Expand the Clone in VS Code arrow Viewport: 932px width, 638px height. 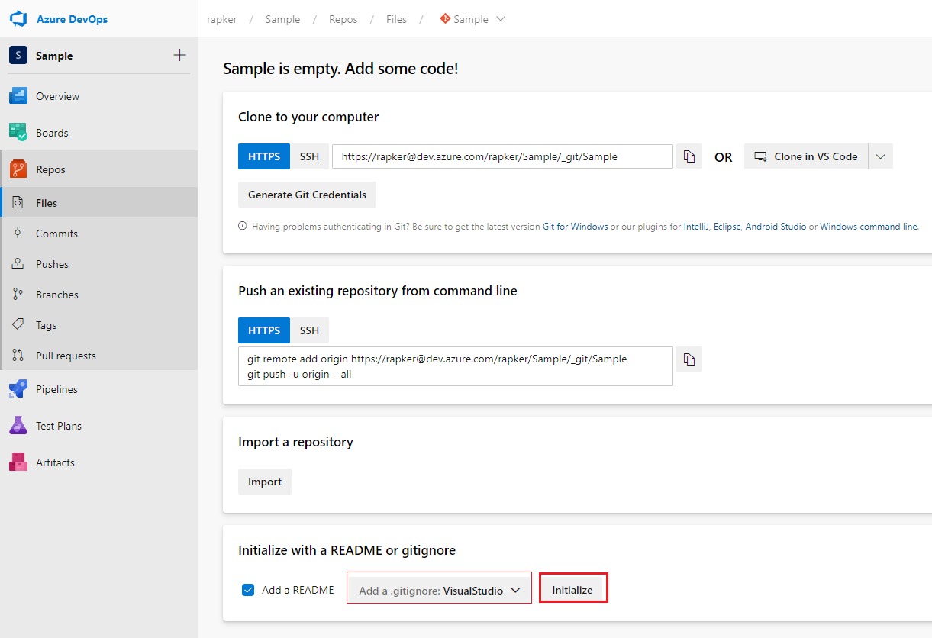pyautogui.click(x=880, y=156)
